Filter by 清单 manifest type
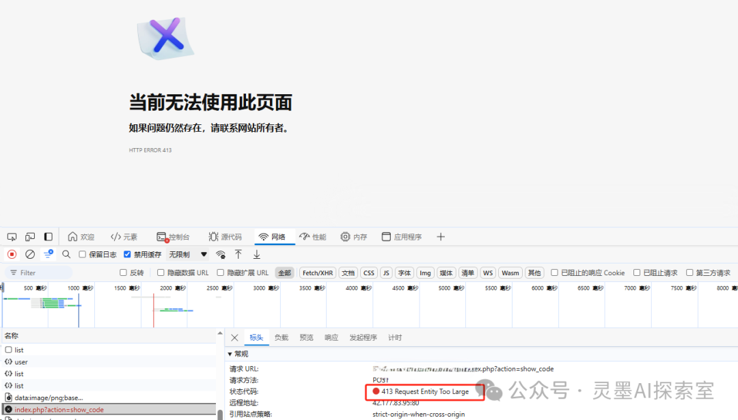 pyautogui.click(x=467, y=272)
